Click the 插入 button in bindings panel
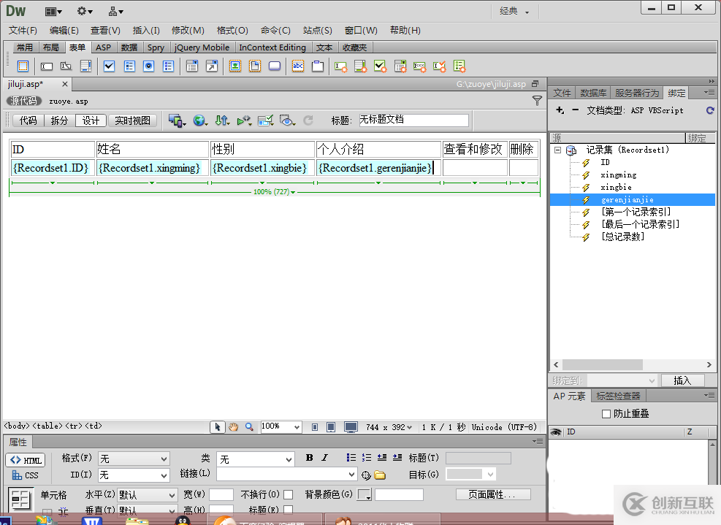The width and height of the screenshot is (721, 525). click(682, 380)
